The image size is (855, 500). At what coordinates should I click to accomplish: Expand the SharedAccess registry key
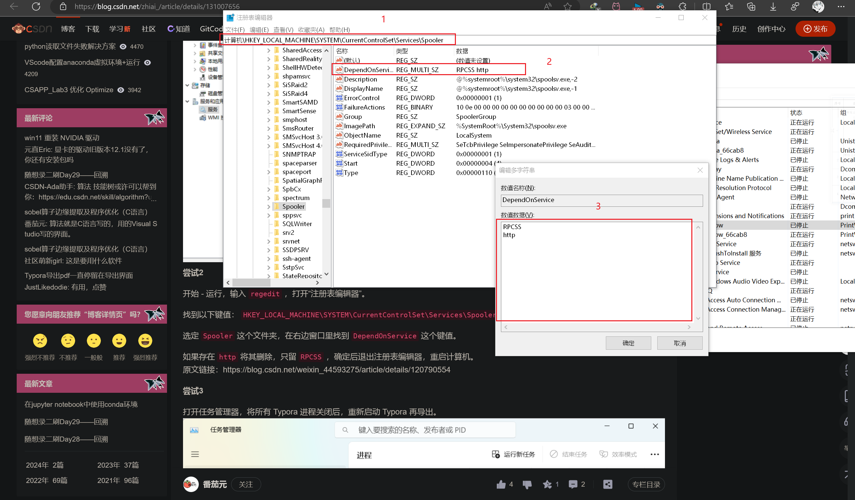(x=269, y=50)
